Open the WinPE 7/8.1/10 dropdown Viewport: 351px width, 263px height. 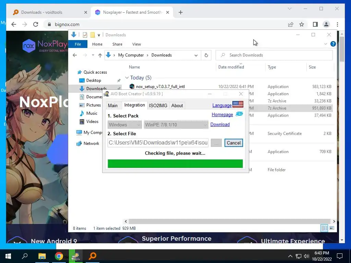tap(176, 125)
